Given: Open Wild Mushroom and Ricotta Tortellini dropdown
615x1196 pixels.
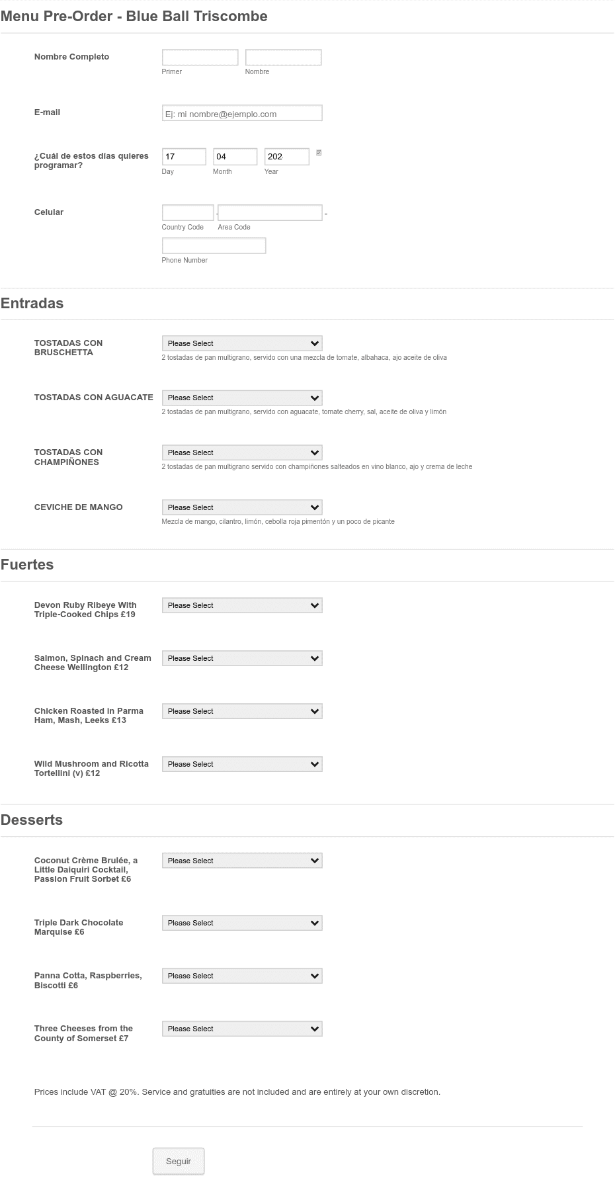Looking at the screenshot, I should click(242, 764).
